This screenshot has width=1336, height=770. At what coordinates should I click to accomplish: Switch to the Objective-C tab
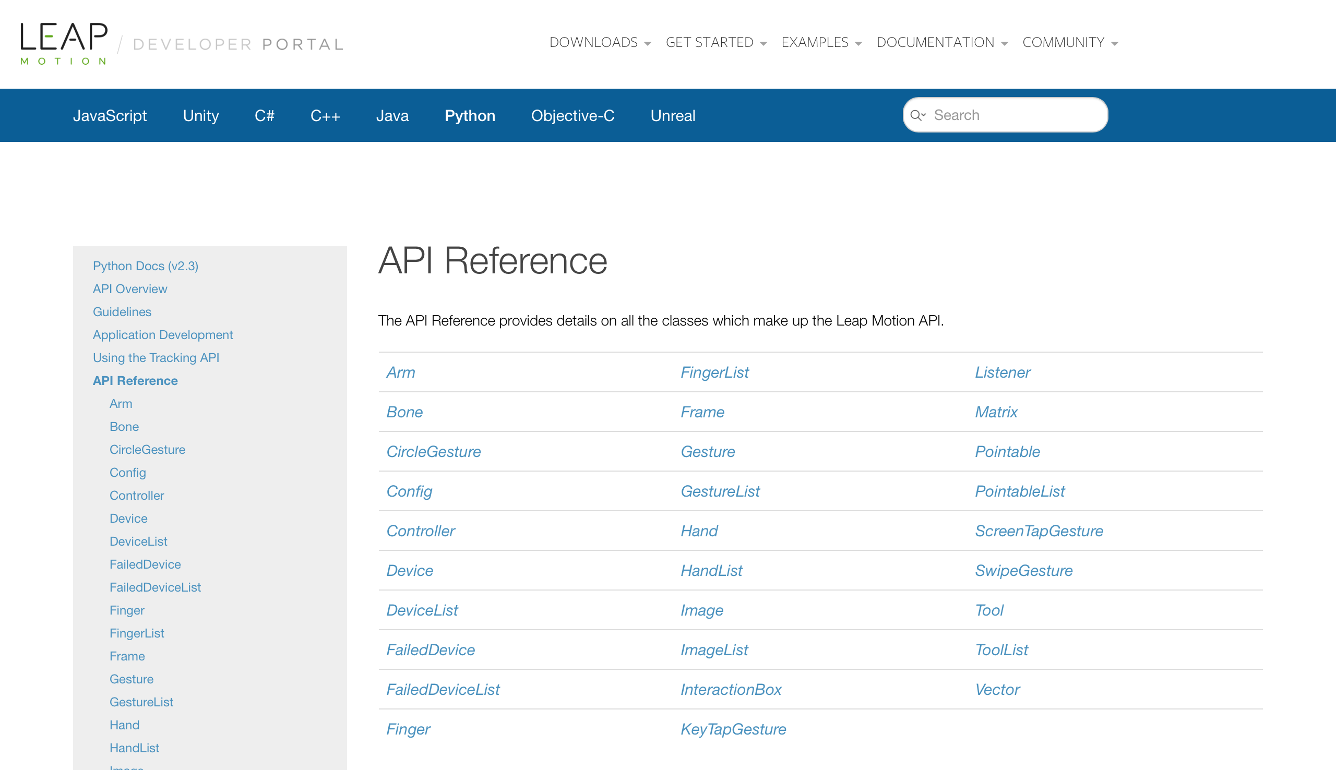(572, 116)
